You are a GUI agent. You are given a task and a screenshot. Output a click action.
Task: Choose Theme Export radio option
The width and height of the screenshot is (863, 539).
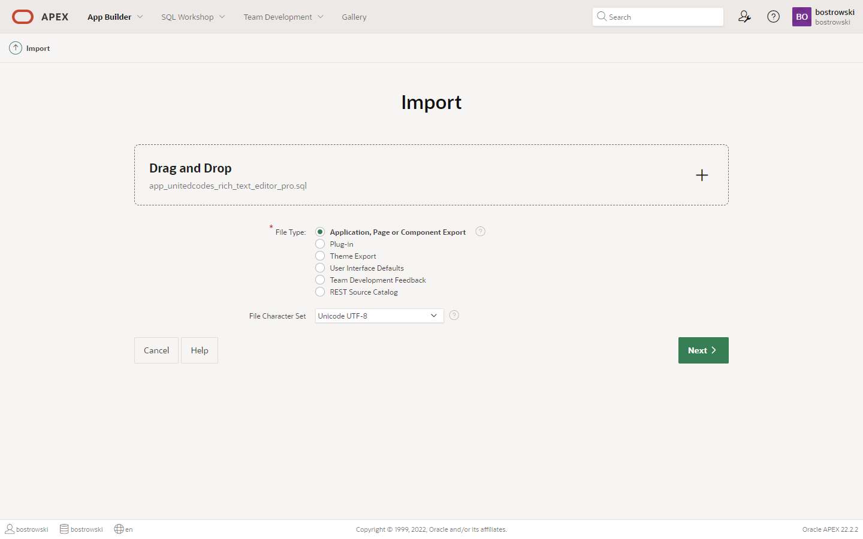point(320,256)
